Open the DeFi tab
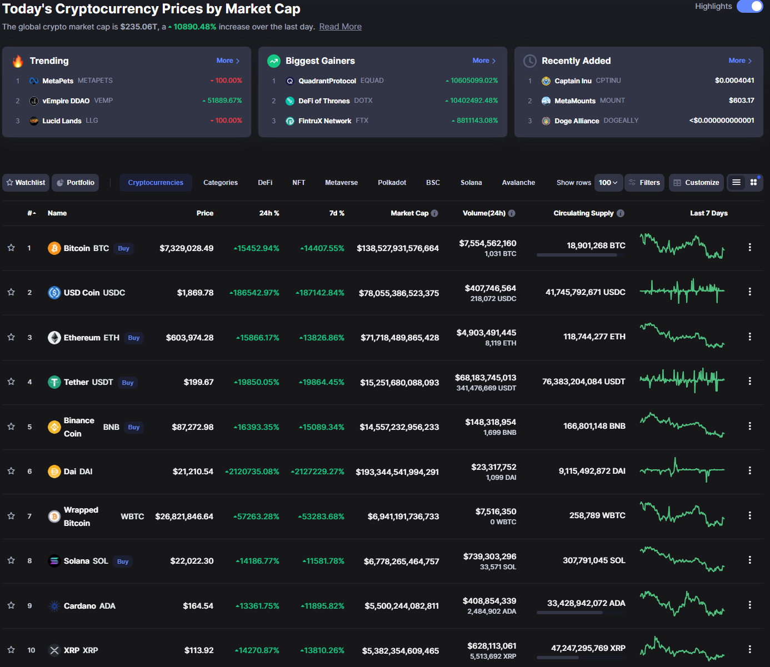770x667 pixels. click(x=265, y=183)
